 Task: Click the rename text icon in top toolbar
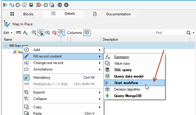pos(12,5)
